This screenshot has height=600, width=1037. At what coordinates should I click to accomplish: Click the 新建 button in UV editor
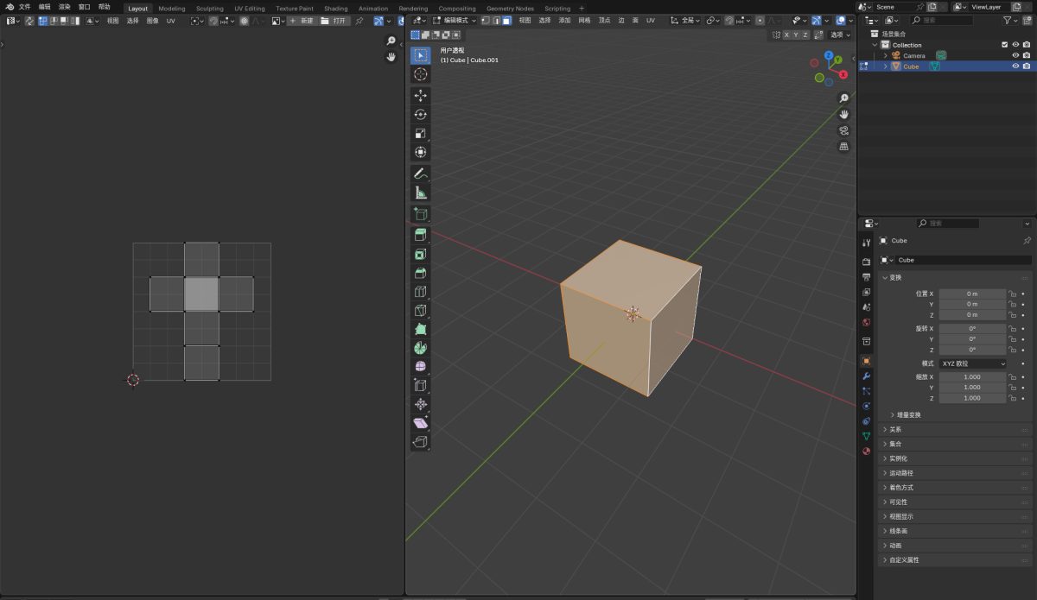302,20
